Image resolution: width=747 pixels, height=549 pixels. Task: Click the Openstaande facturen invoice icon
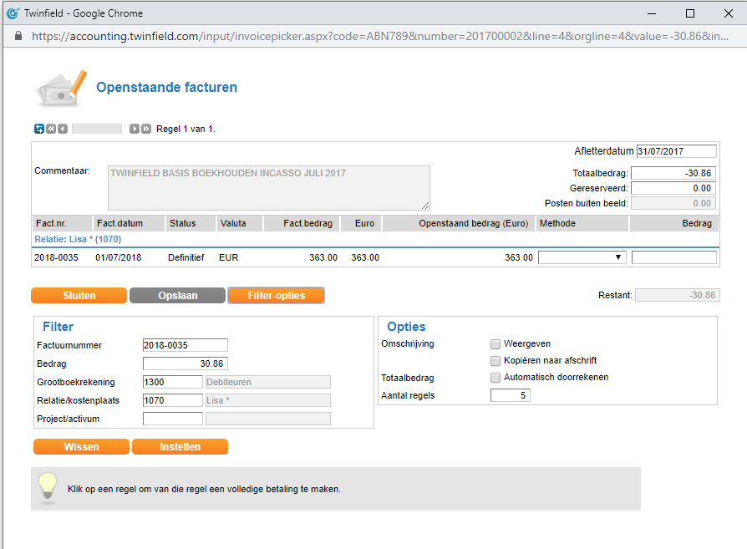(60, 88)
